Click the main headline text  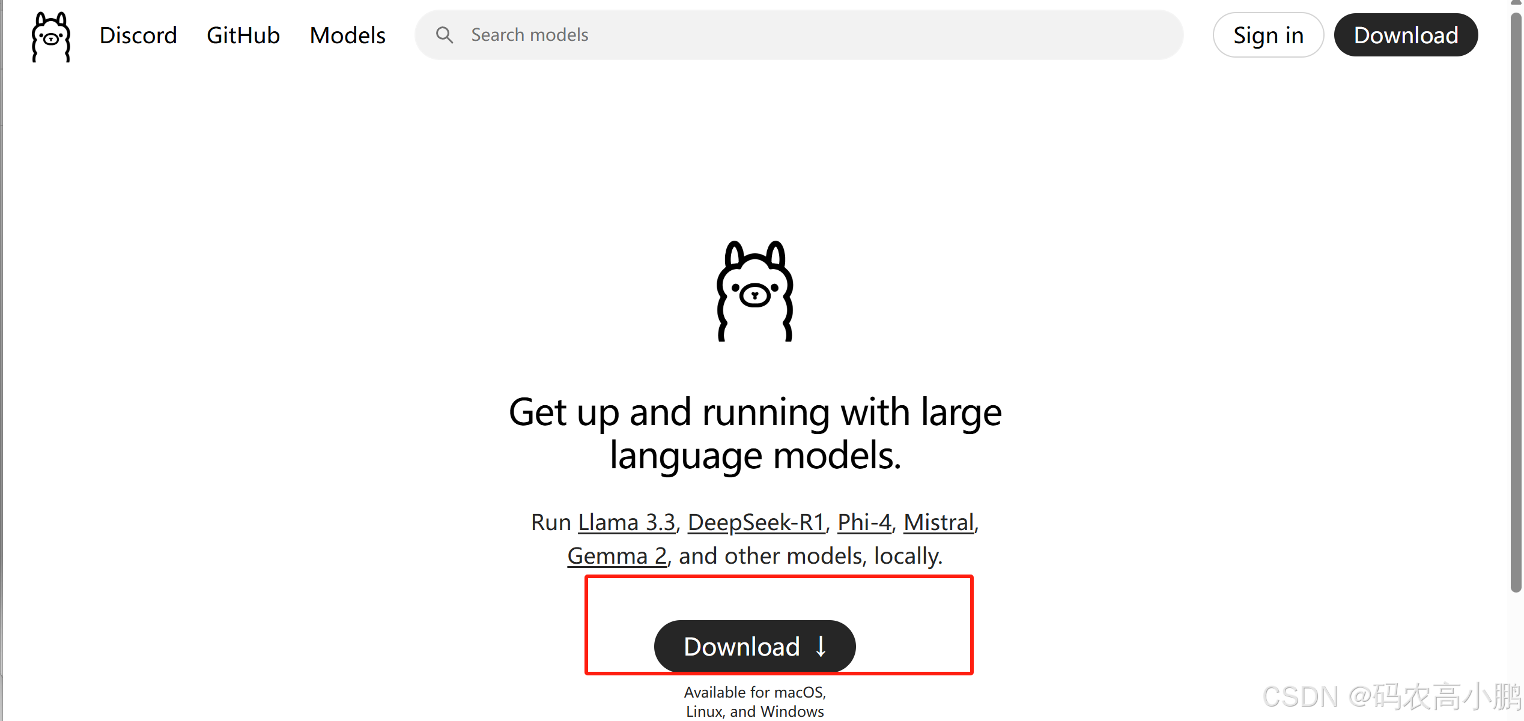tap(755, 433)
